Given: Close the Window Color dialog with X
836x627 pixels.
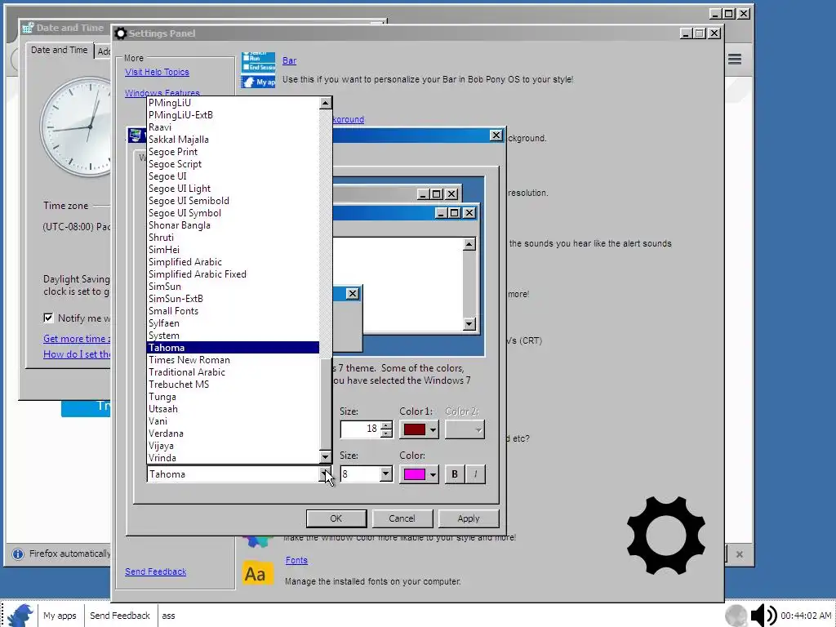Looking at the screenshot, I should click(496, 136).
